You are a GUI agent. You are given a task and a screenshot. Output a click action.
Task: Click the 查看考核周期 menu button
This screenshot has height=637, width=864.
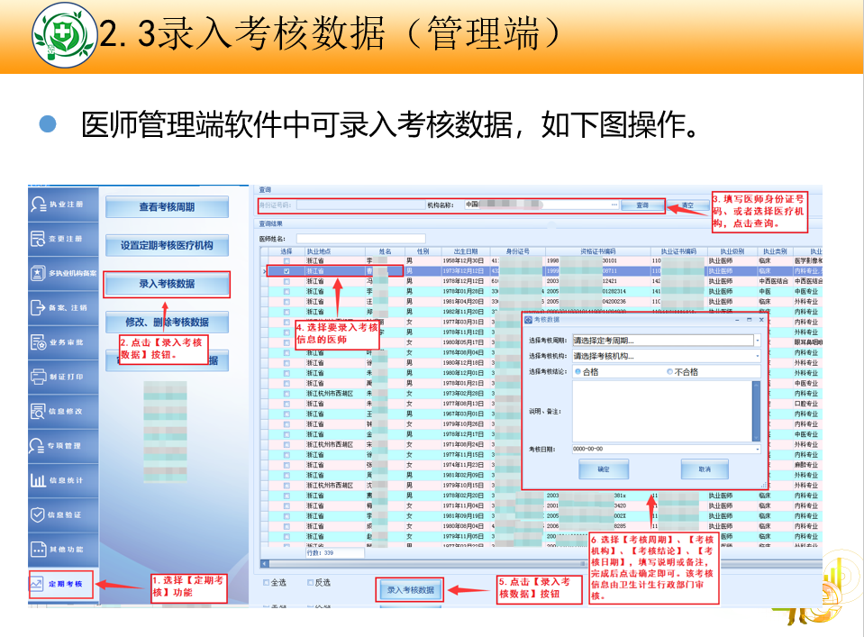coord(167,207)
